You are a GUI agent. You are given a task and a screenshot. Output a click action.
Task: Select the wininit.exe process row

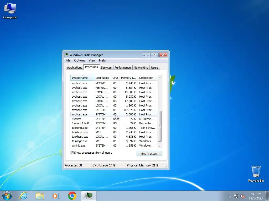(114, 146)
